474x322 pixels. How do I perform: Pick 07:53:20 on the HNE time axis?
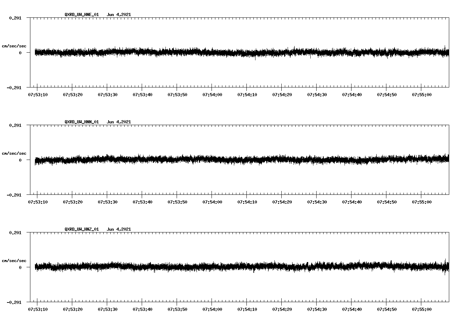tap(73, 94)
